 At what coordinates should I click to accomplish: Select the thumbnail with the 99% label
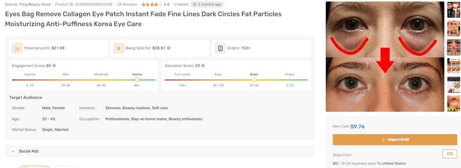click(x=454, y=103)
